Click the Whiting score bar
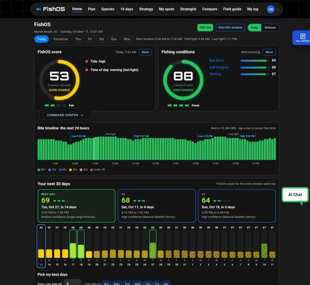 [x=255, y=74]
